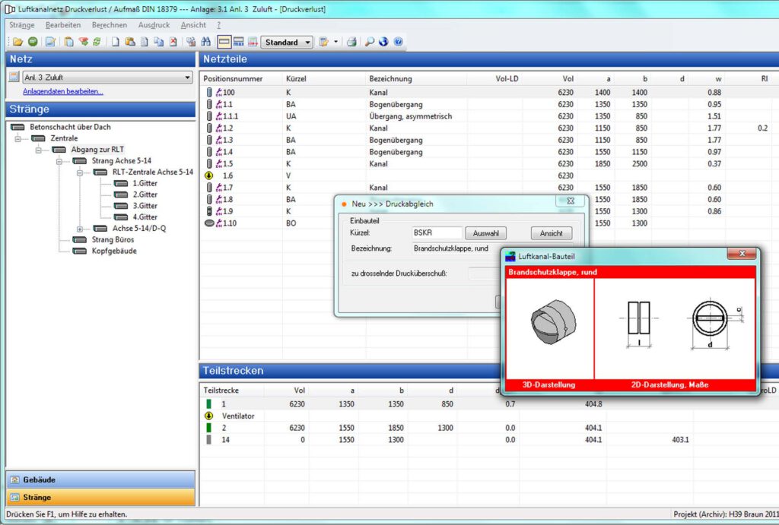Collapse the Strang Achse 5-14 node
The width and height of the screenshot is (779, 525).
(59, 161)
